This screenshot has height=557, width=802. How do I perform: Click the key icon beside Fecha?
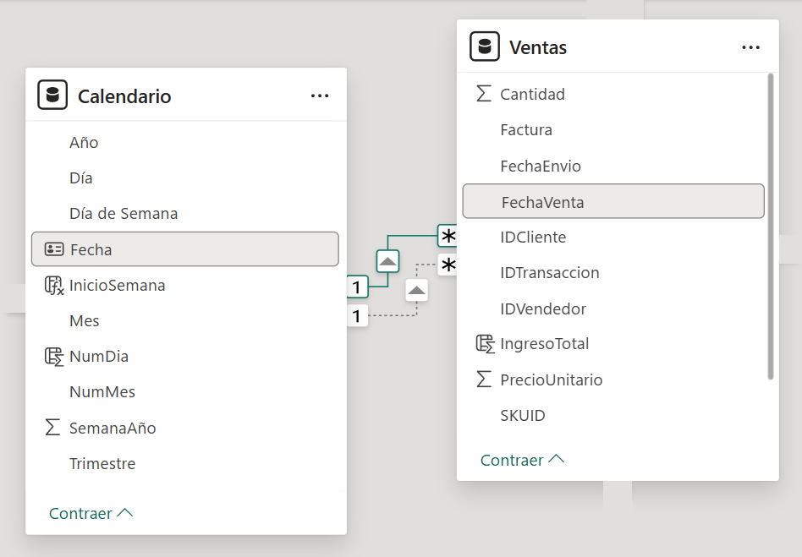click(x=54, y=249)
